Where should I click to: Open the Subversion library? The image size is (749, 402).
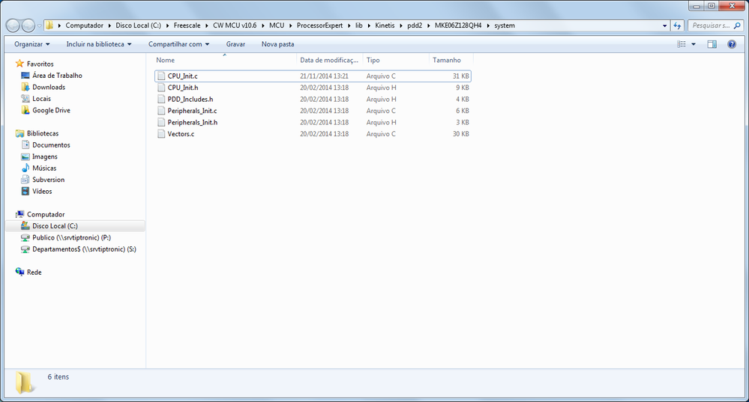[x=48, y=180]
